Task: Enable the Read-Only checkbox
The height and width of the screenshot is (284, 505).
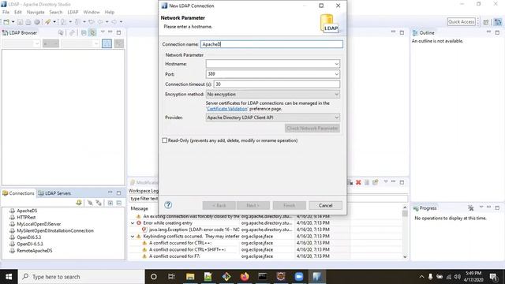Action: coord(165,140)
